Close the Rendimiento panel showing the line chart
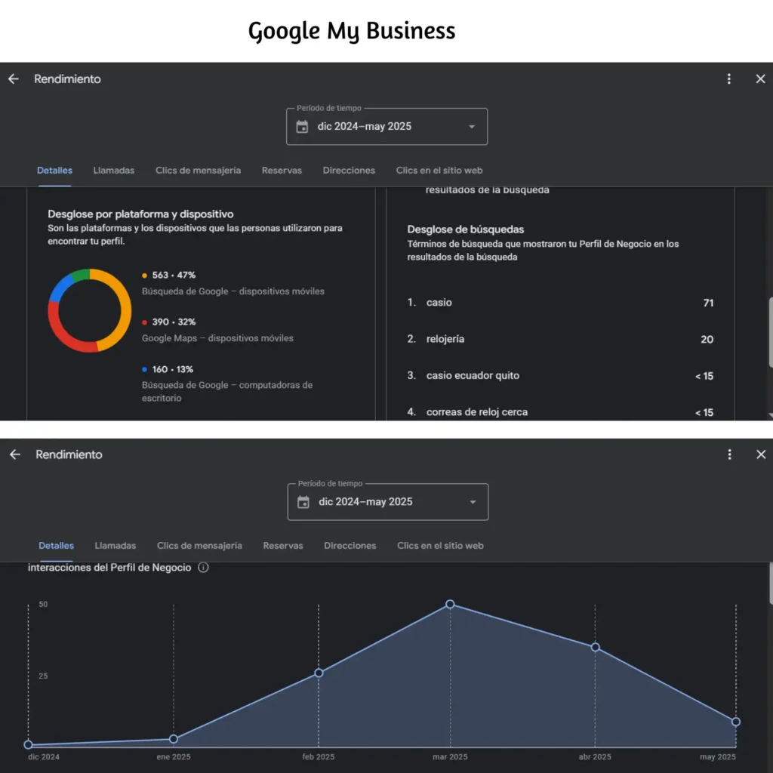 click(x=761, y=454)
